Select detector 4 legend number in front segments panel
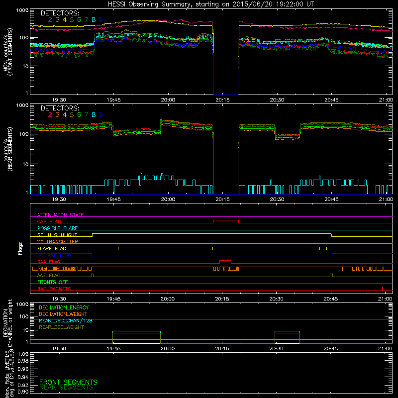The image size is (398, 398). (65, 20)
